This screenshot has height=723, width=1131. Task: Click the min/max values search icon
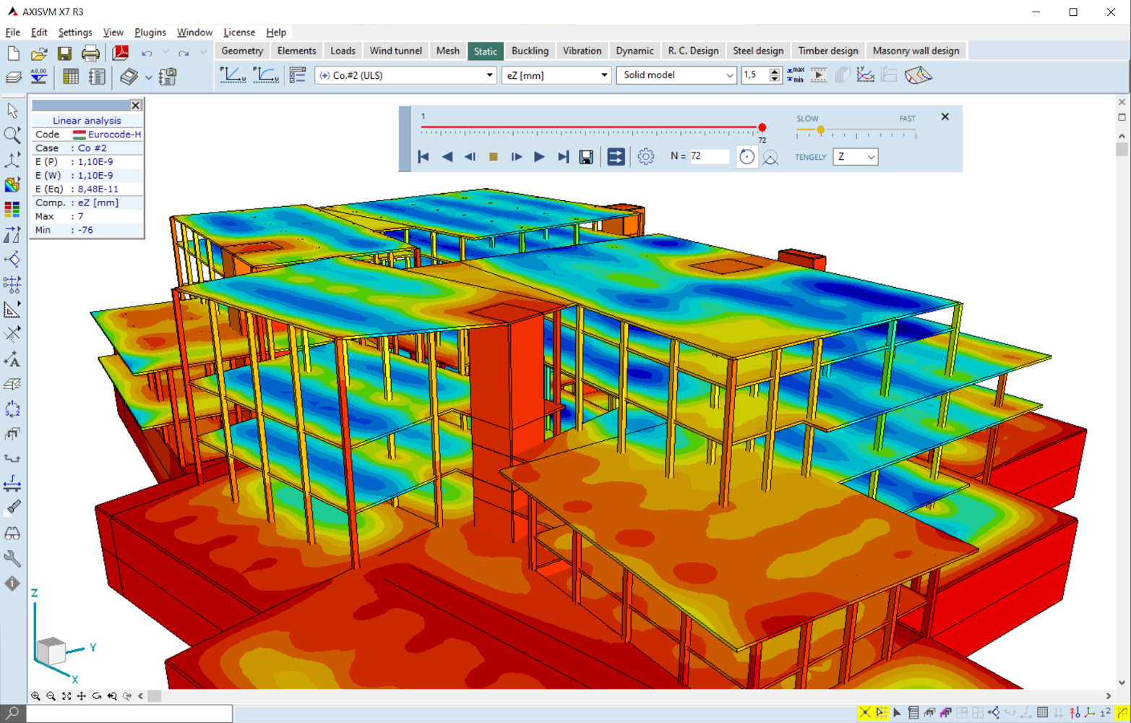(795, 74)
